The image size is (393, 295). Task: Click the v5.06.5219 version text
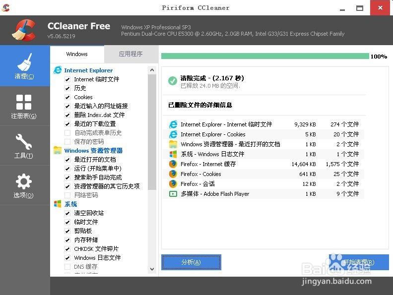click(x=61, y=36)
